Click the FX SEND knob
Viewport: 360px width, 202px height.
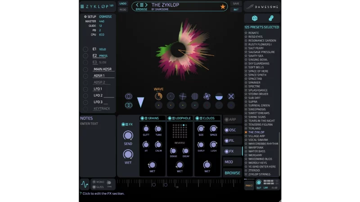pos(128,136)
